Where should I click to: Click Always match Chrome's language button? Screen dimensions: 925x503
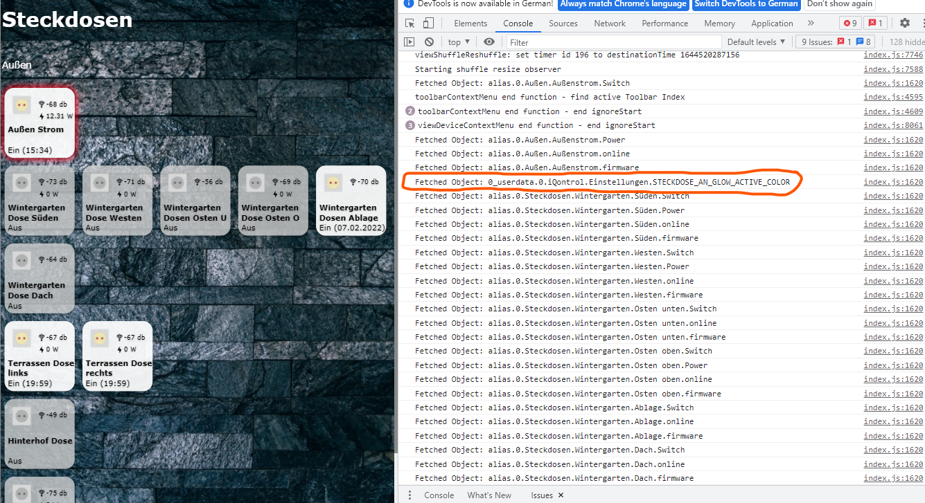click(624, 3)
